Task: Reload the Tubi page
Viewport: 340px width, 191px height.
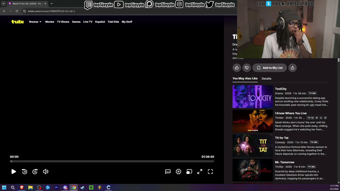Action: 17,11
